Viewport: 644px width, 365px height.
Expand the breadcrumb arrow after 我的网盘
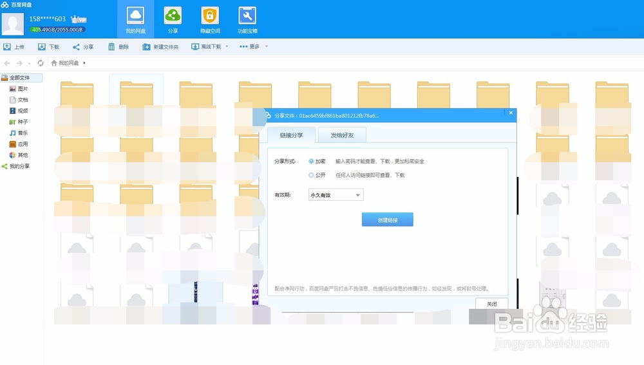click(84, 63)
